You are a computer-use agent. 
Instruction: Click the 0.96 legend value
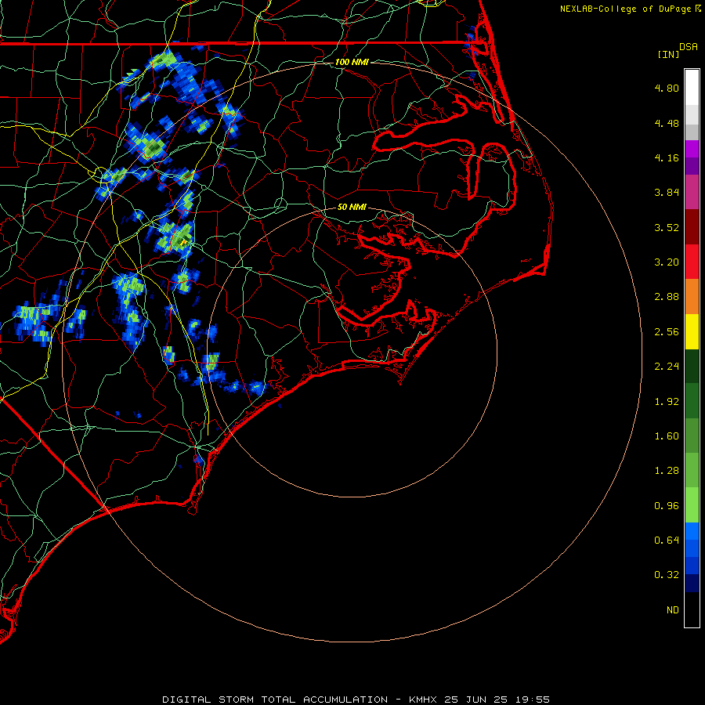tap(667, 506)
